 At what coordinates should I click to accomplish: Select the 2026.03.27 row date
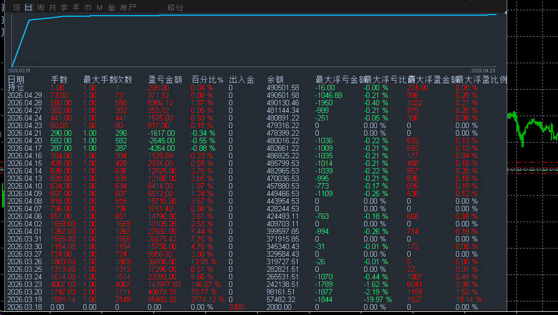tap(24, 254)
